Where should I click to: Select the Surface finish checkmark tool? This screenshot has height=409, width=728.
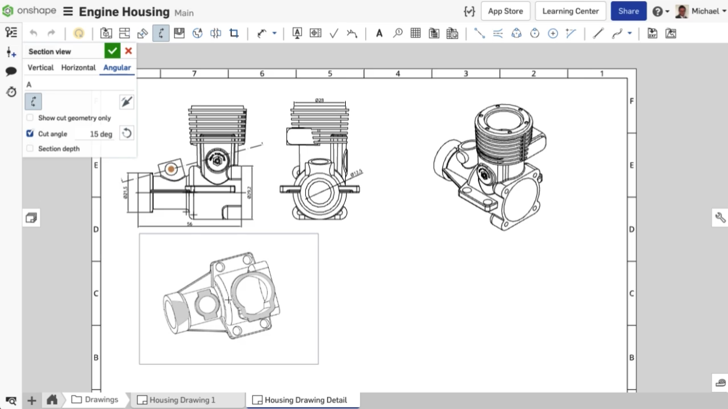333,33
